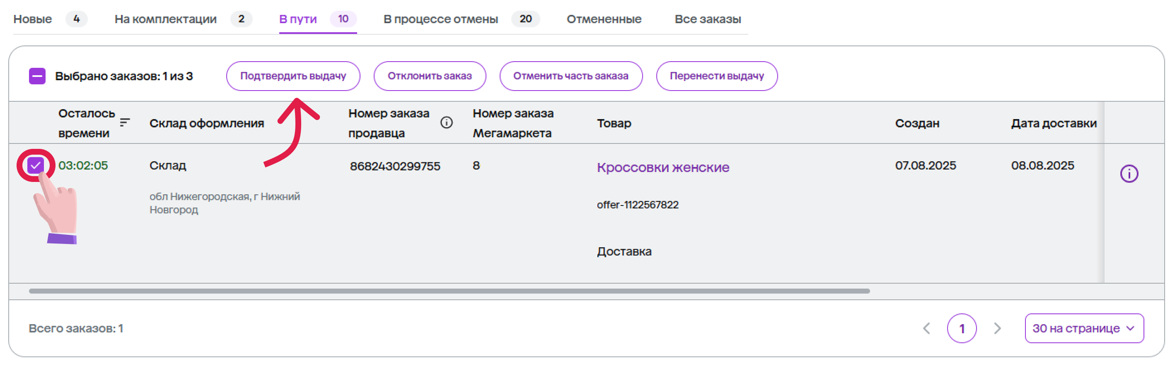
Task: Toggle the select-all orders checkbox
Action: (37, 76)
